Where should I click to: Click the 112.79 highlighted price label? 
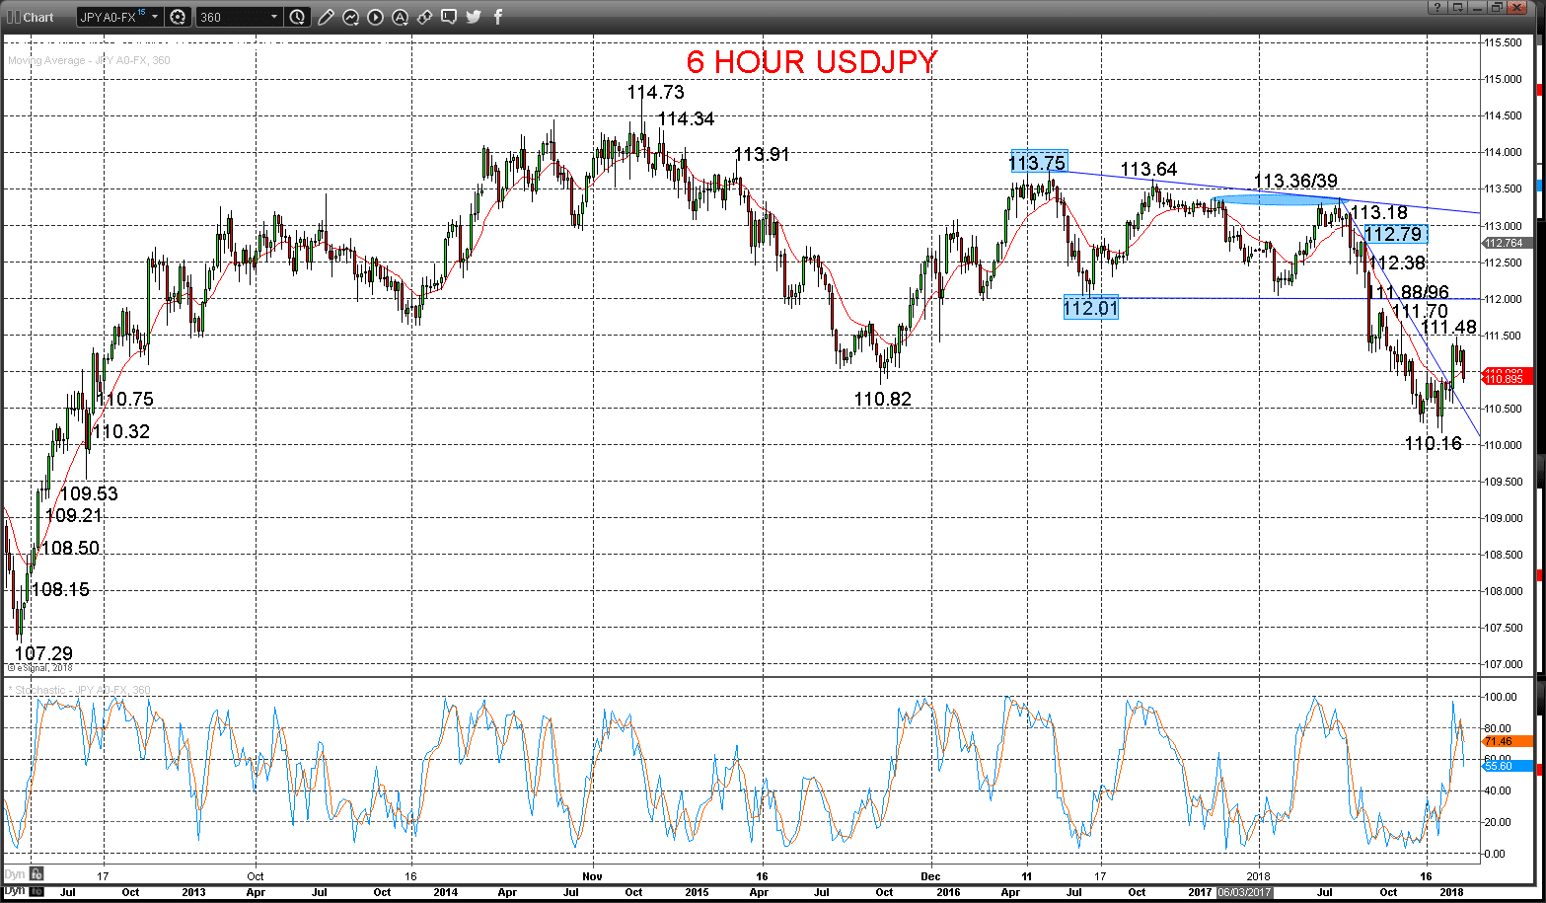1395,235
